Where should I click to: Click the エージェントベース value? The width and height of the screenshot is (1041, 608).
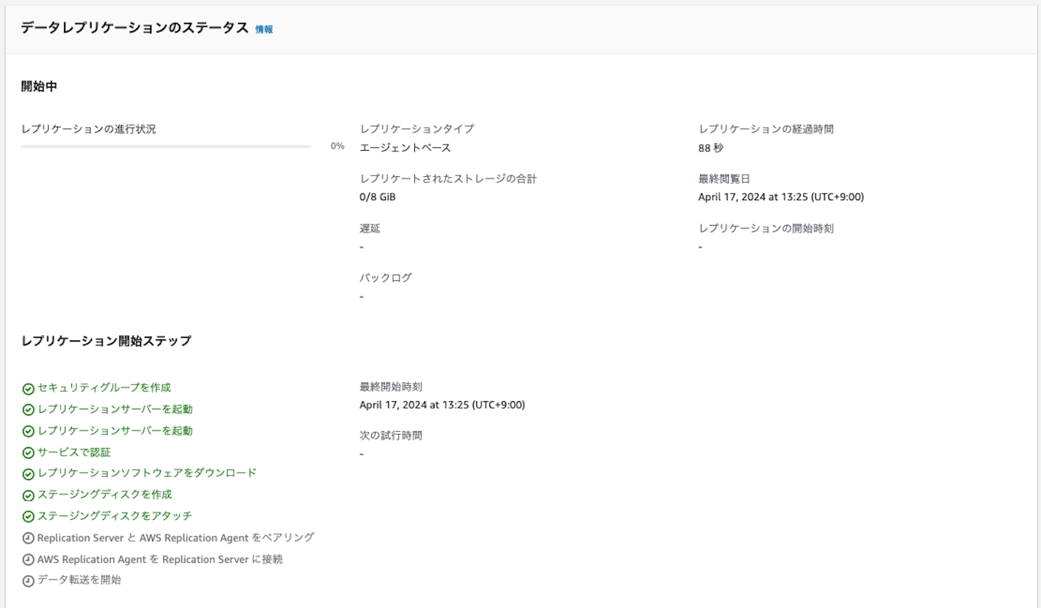coord(405,148)
